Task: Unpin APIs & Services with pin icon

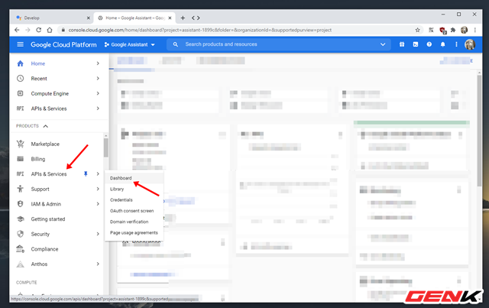Action: pyautogui.click(x=86, y=173)
